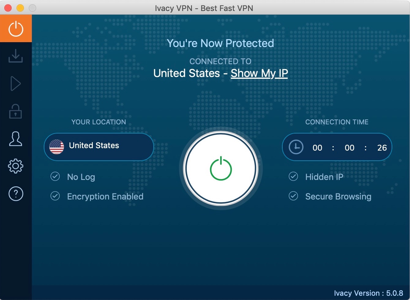Click the Show My IP link
The height and width of the screenshot is (300, 410).
click(259, 73)
